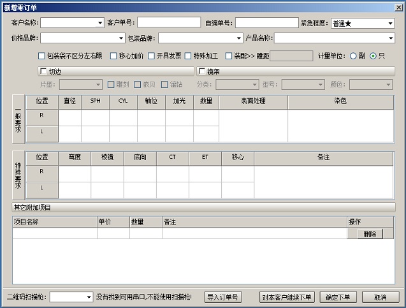Click the 客户单号 input field
406x308 pixels.
(169, 22)
